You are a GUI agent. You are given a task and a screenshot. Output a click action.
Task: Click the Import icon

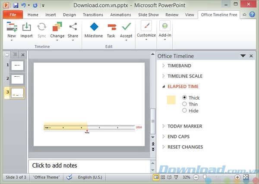pos(26,27)
